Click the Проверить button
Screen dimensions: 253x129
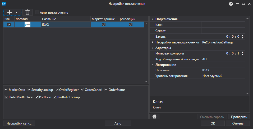coord(239,117)
